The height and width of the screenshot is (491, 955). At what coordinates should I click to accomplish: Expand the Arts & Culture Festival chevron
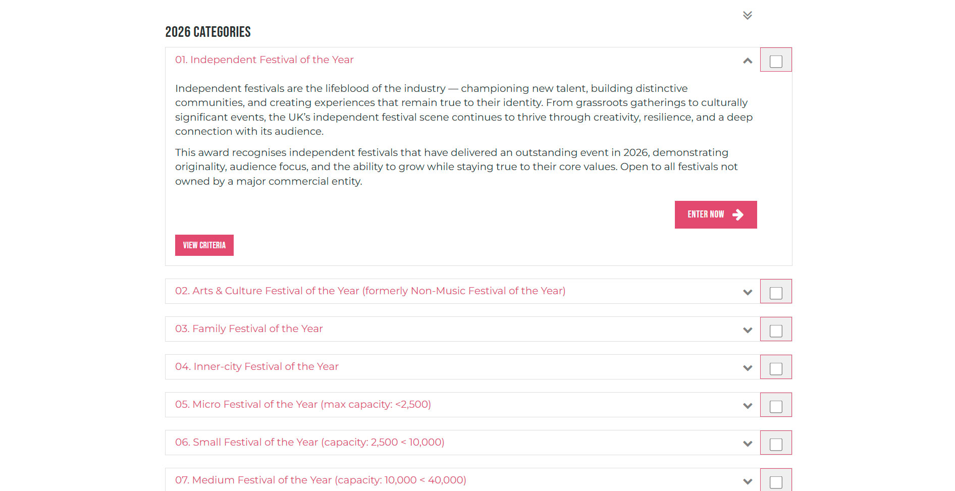[748, 292]
